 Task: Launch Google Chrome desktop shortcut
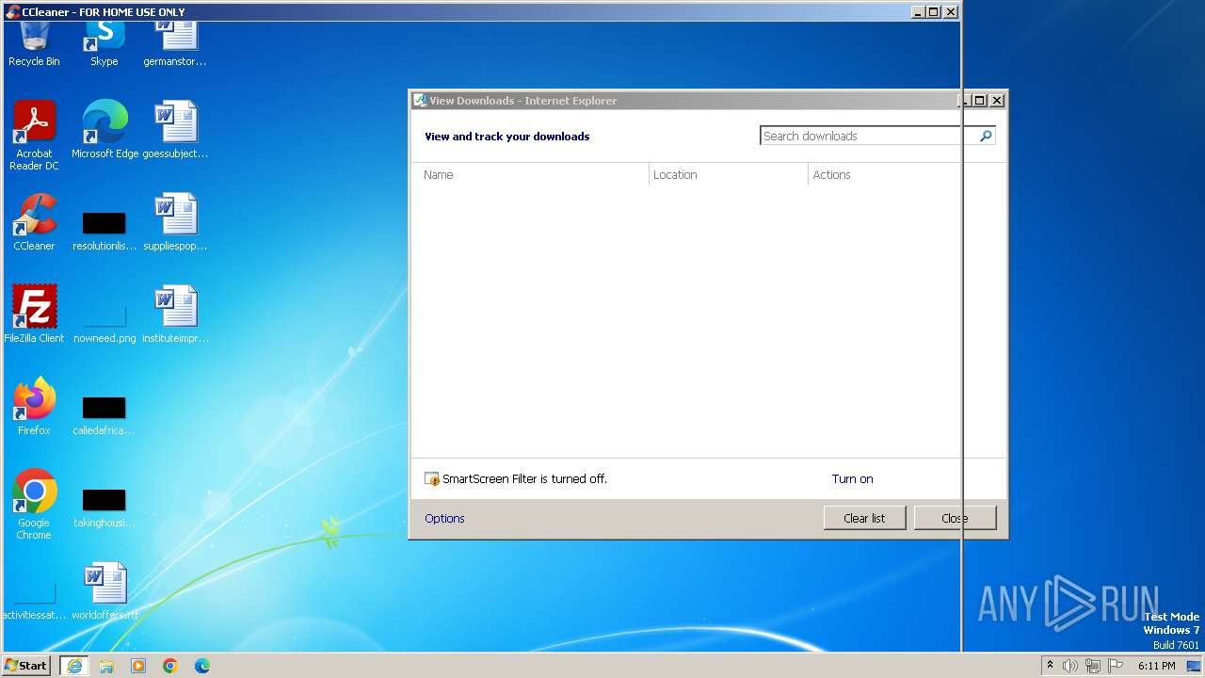tap(34, 504)
